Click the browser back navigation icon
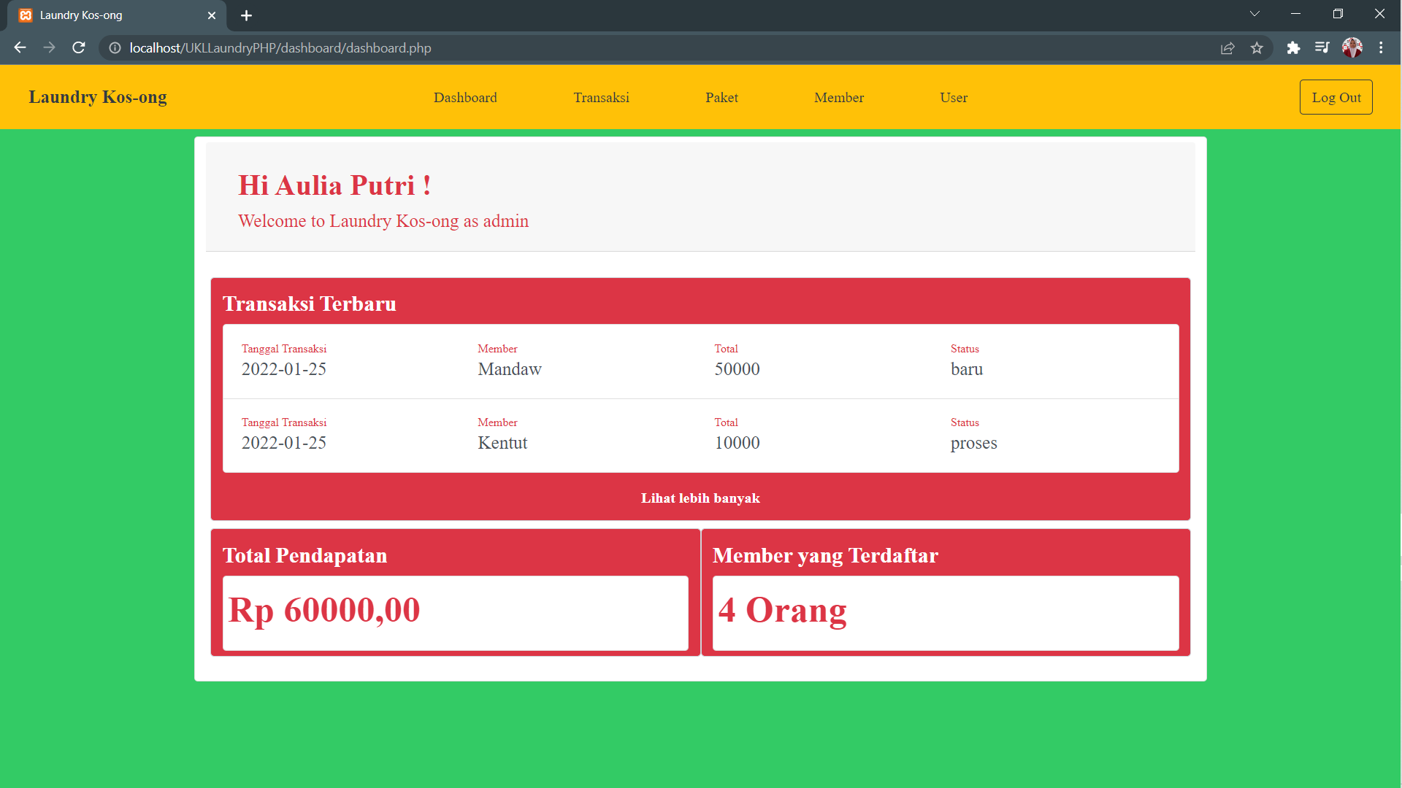This screenshot has height=788, width=1402. (x=19, y=47)
